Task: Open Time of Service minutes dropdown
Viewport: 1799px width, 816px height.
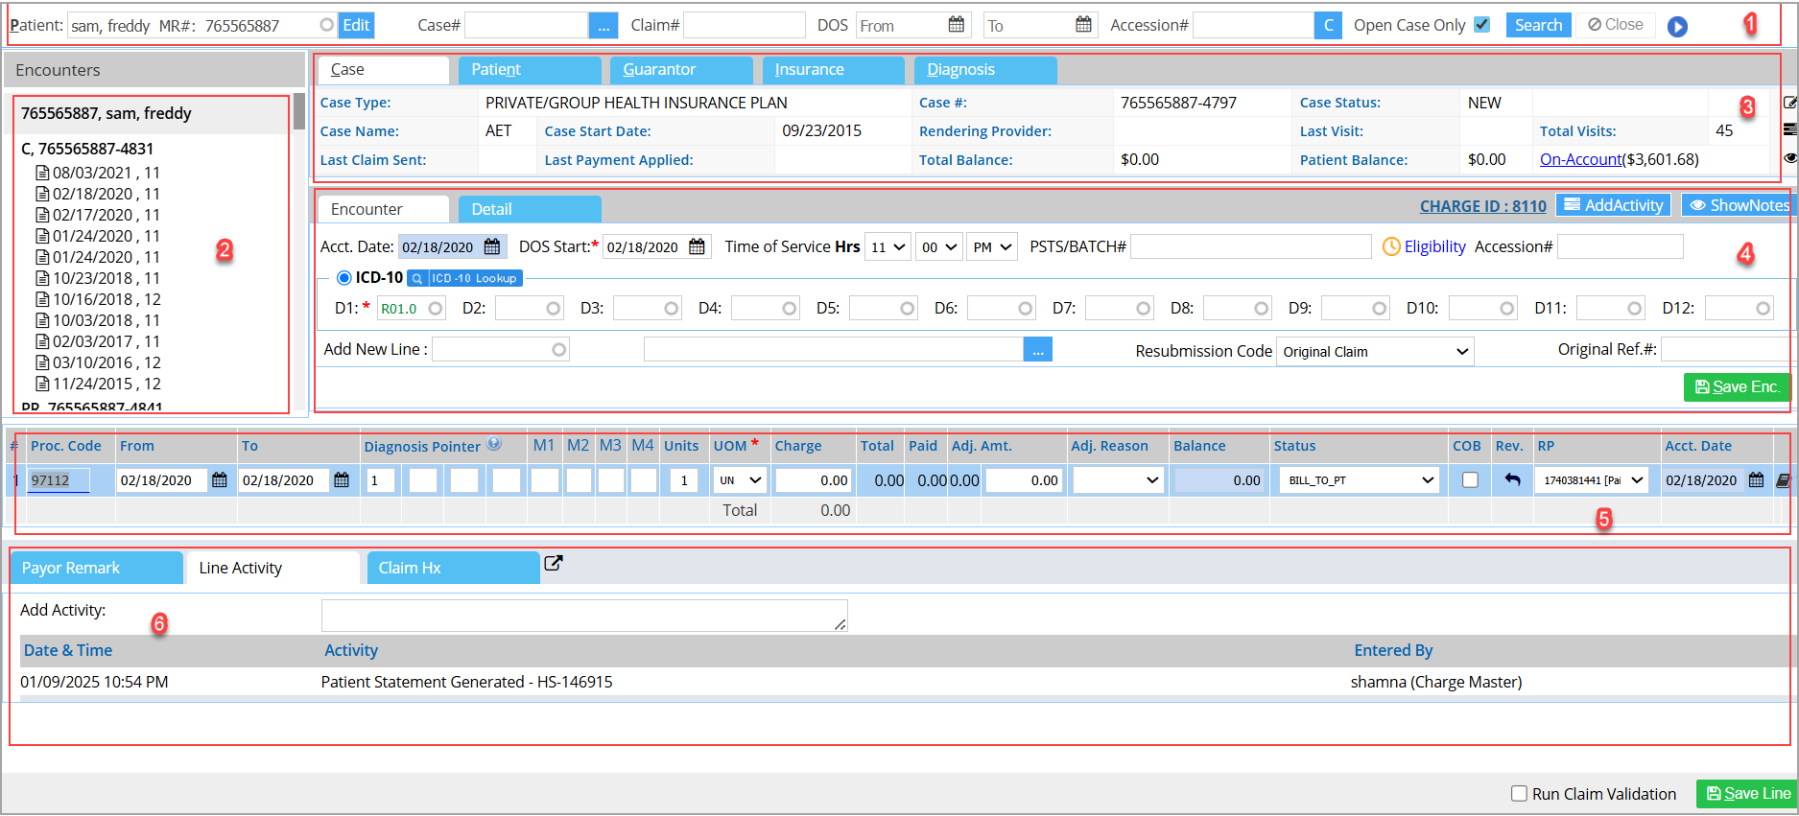Action: (x=938, y=247)
